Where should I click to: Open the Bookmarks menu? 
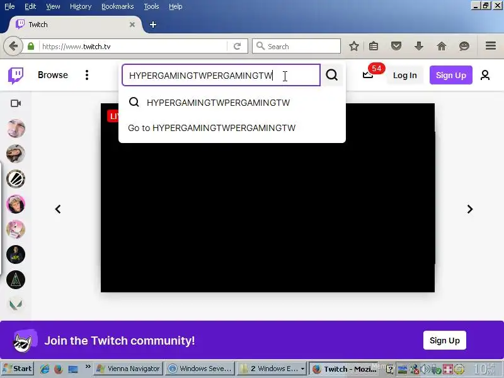118,6
